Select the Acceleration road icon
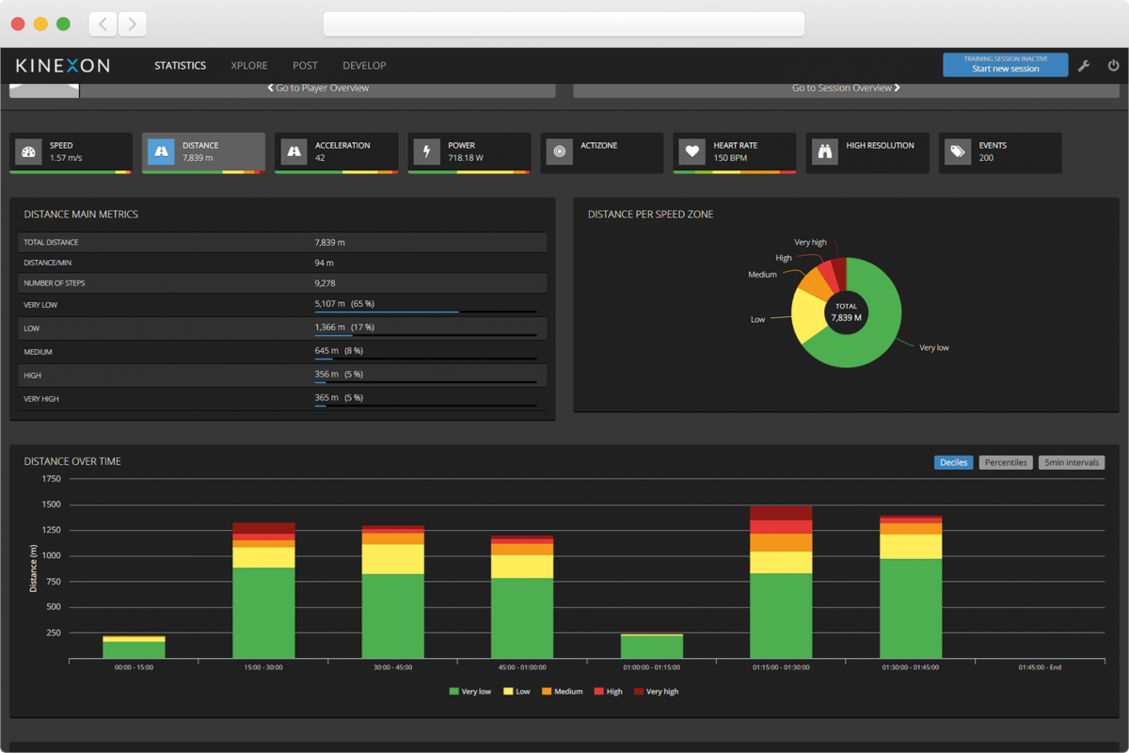This screenshot has height=753, width=1129. tap(294, 152)
